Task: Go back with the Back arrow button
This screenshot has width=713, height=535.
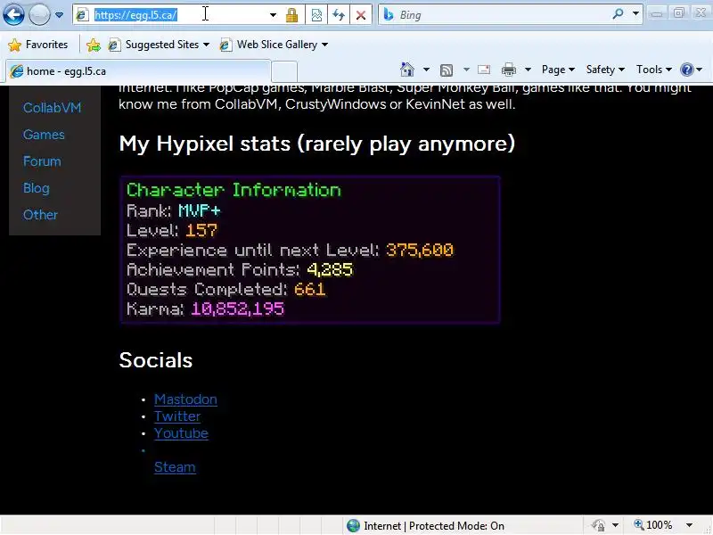Action: [x=13, y=14]
